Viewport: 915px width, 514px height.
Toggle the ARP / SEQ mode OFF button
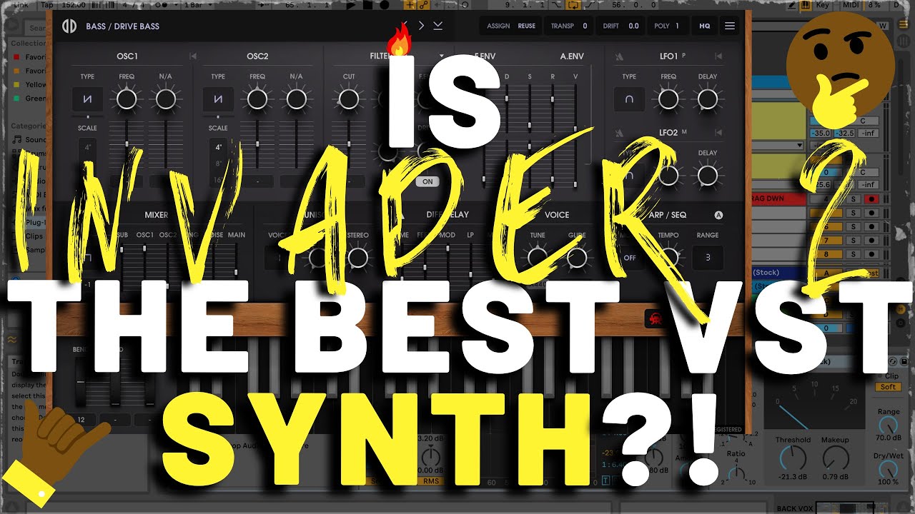(629, 258)
